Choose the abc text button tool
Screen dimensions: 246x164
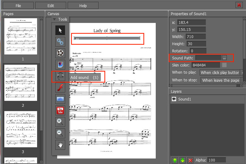click(60, 99)
